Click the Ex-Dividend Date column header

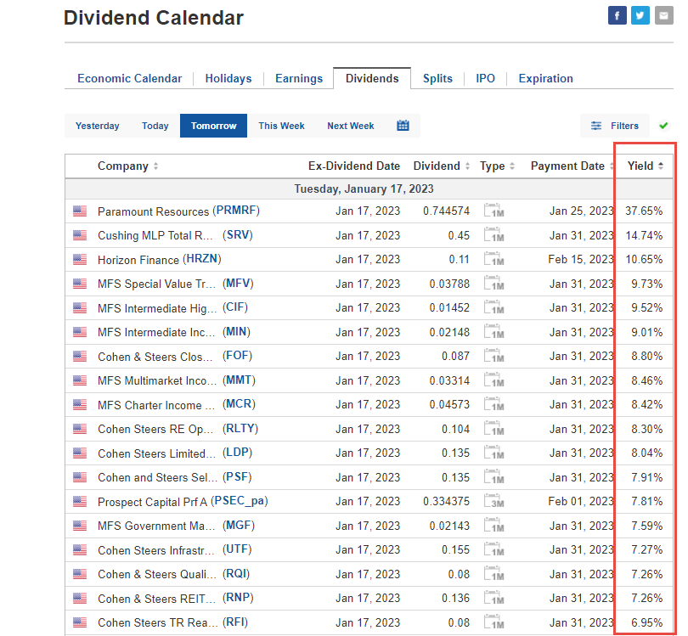pos(354,166)
